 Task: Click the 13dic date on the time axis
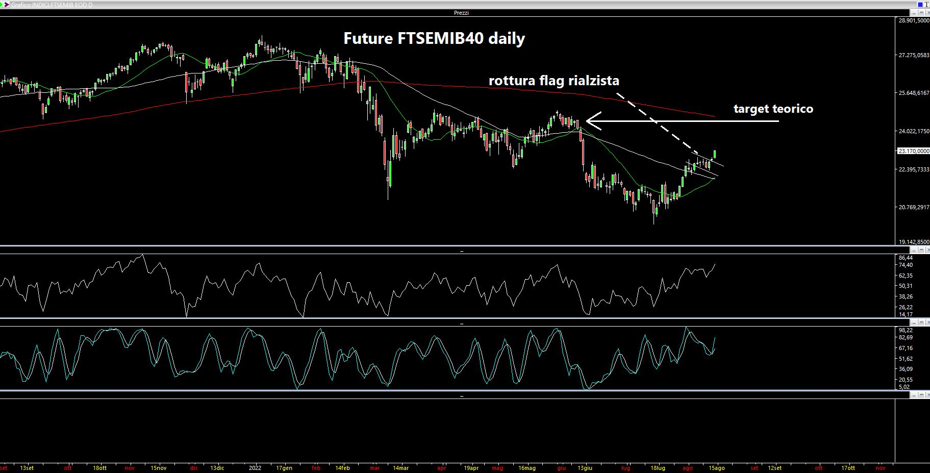(x=217, y=468)
